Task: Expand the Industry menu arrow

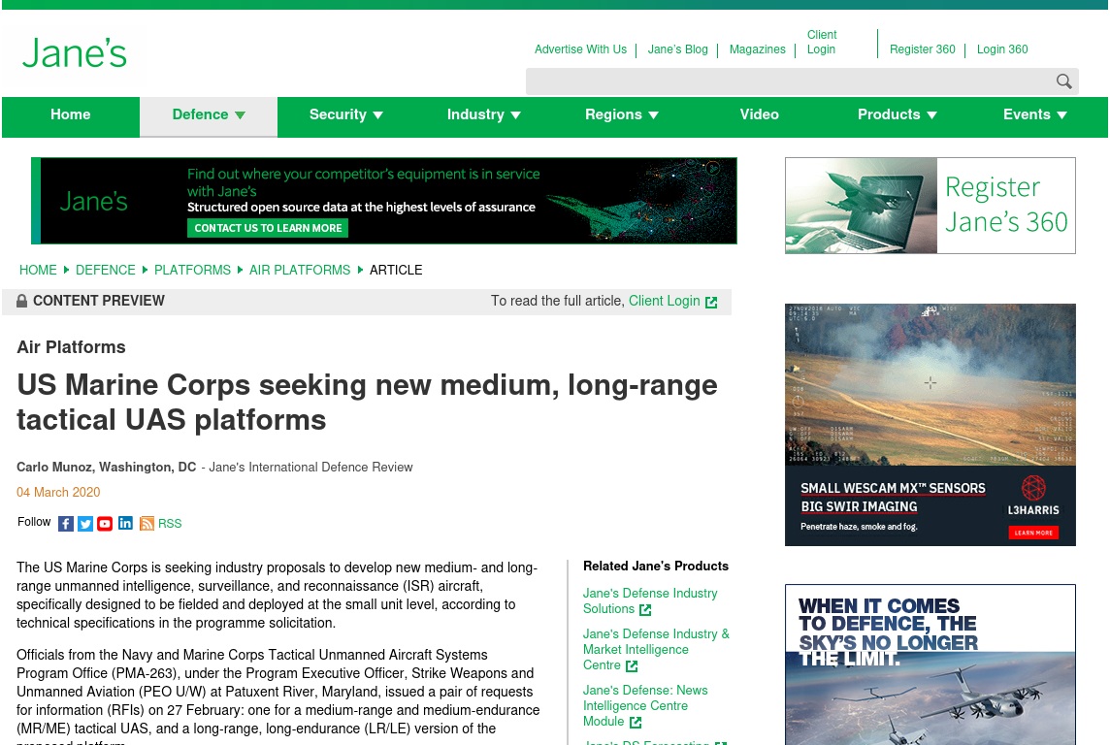Action: tap(515, 115)
